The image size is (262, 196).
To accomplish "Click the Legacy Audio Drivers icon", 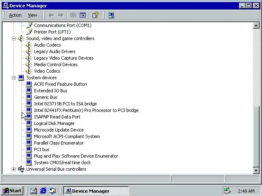I will (x=29, y=51).
